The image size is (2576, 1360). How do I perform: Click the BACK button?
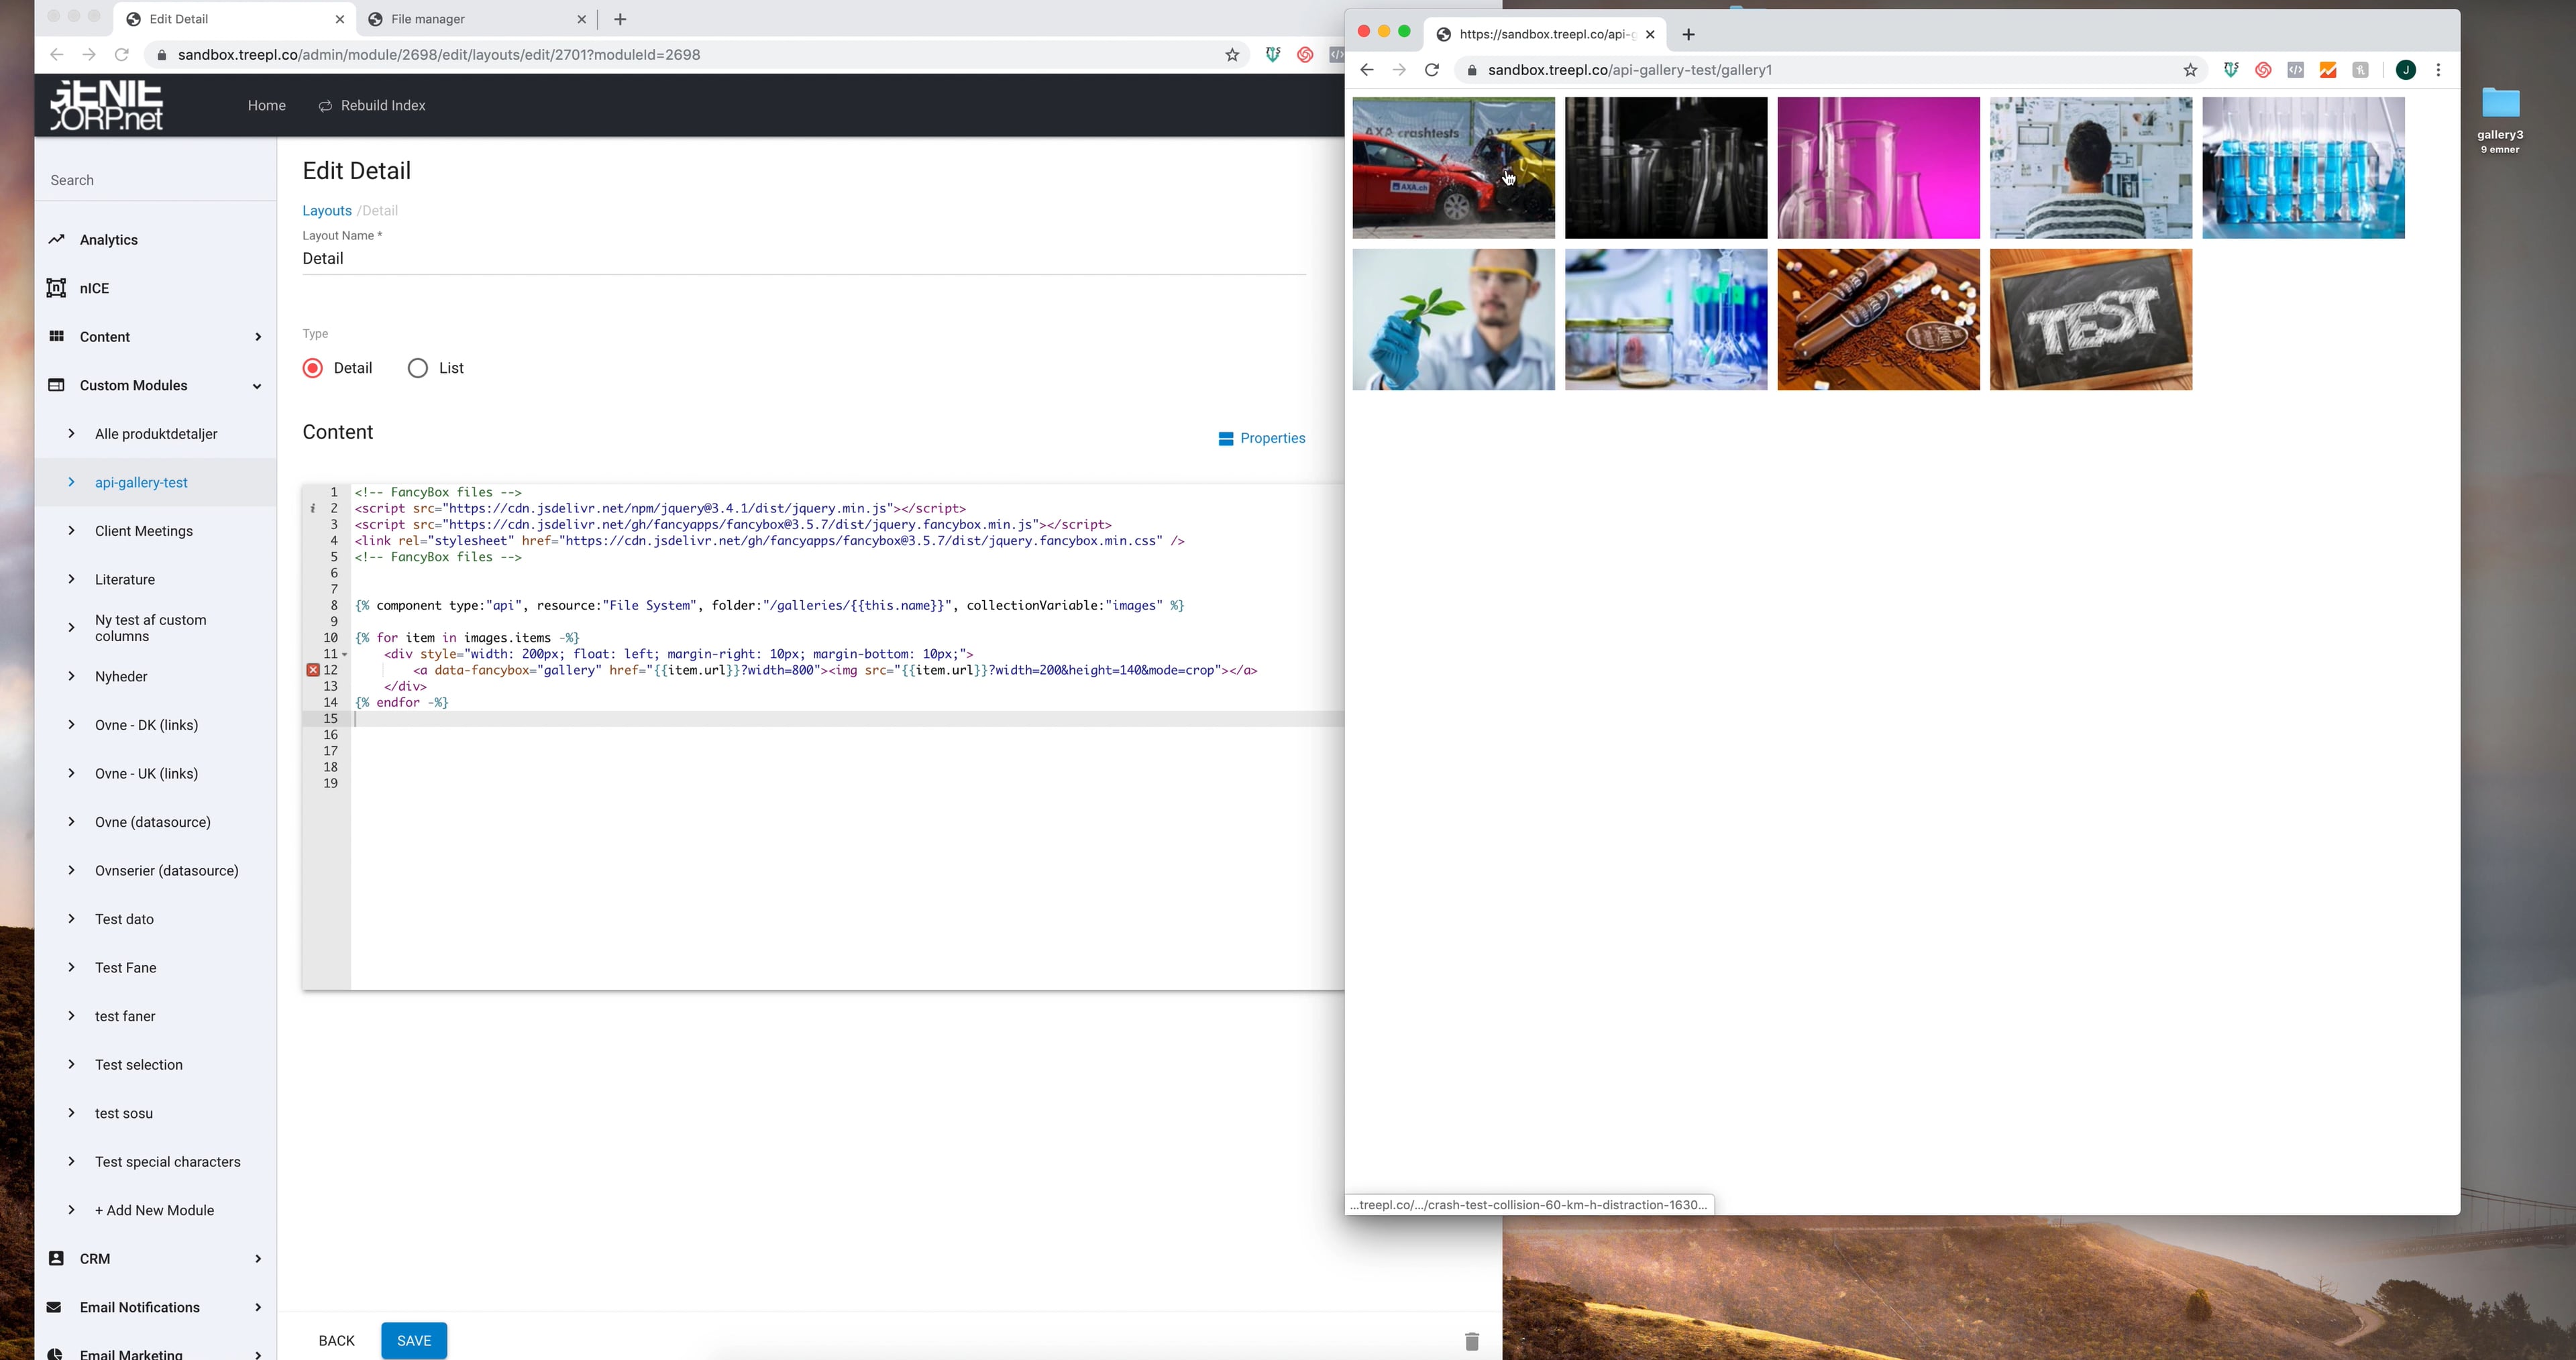click(336, 1341)
